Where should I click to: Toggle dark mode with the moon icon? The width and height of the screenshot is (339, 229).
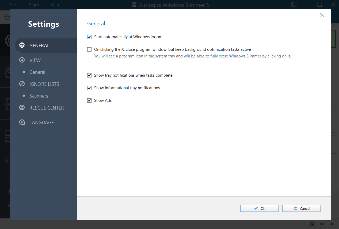coord(293,5)
